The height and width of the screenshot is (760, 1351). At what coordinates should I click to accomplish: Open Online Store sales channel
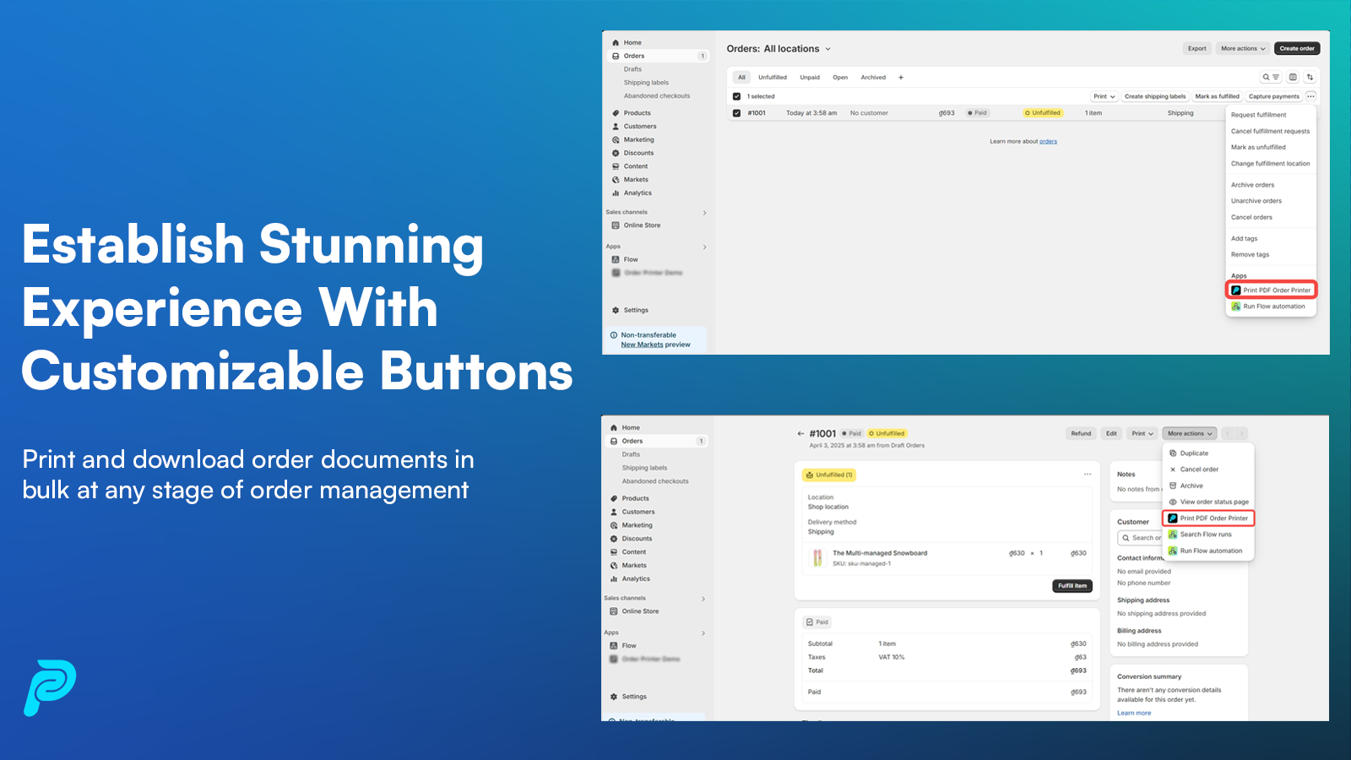coord(639,225)
